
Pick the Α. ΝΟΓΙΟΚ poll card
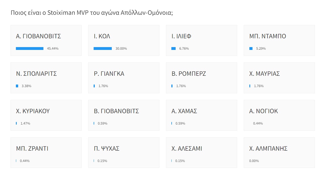(279, 115)
